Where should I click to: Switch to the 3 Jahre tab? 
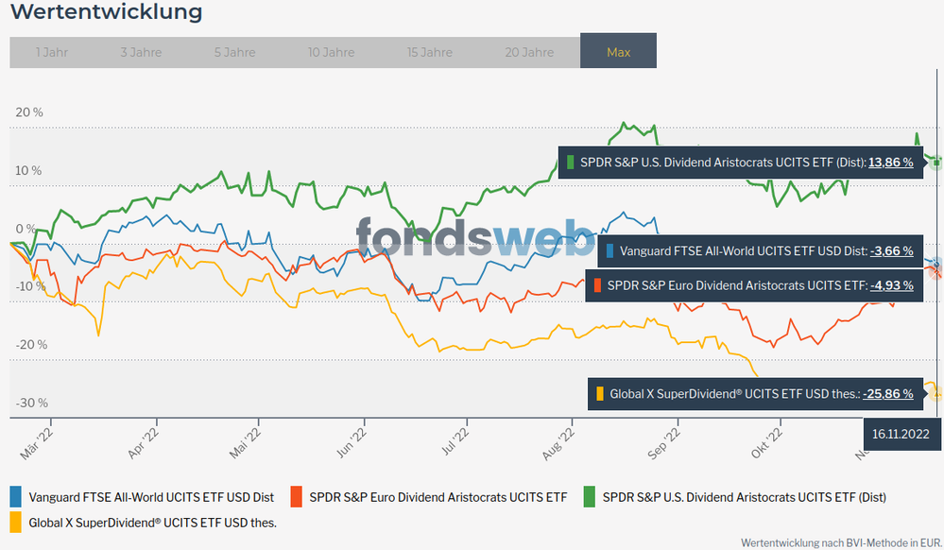[x=141, y=52]
